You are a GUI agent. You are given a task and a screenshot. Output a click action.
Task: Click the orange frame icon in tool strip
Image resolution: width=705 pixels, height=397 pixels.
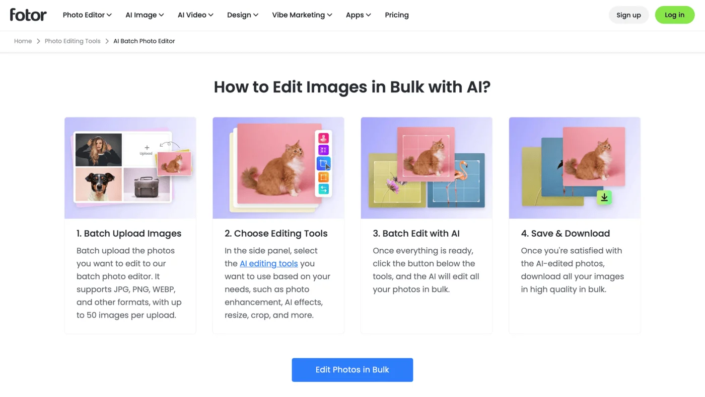click(323, 177)
